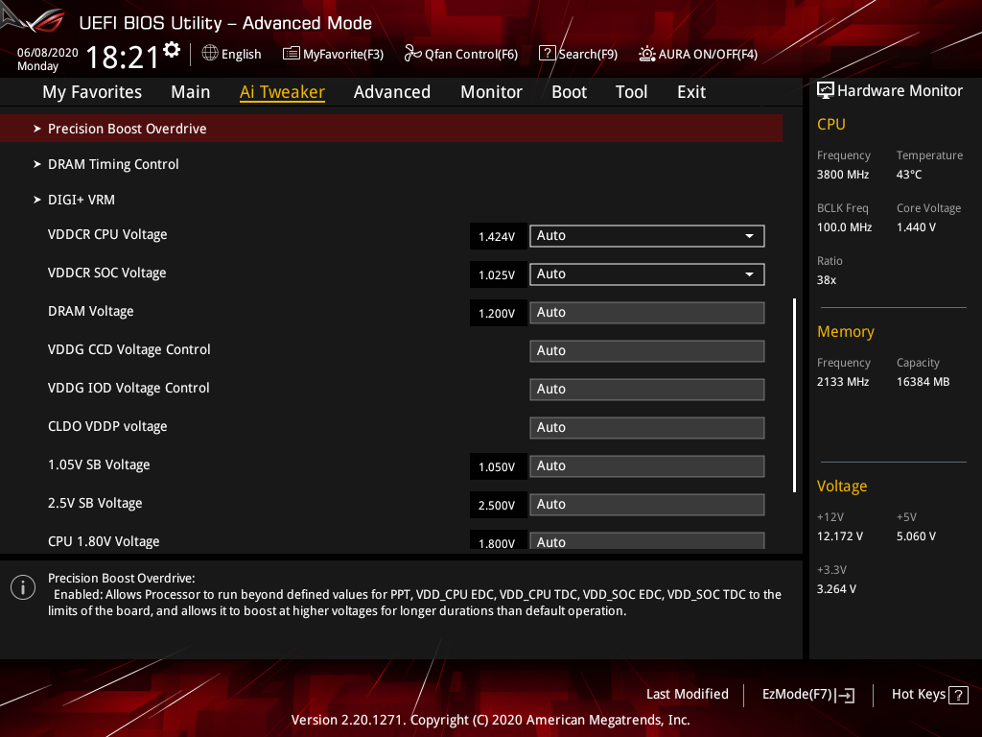Image resolution: width=982 pixels, height=737 pixels.
Task: Click the 2.500V SB voltage reading
Action: click(498, 505)
